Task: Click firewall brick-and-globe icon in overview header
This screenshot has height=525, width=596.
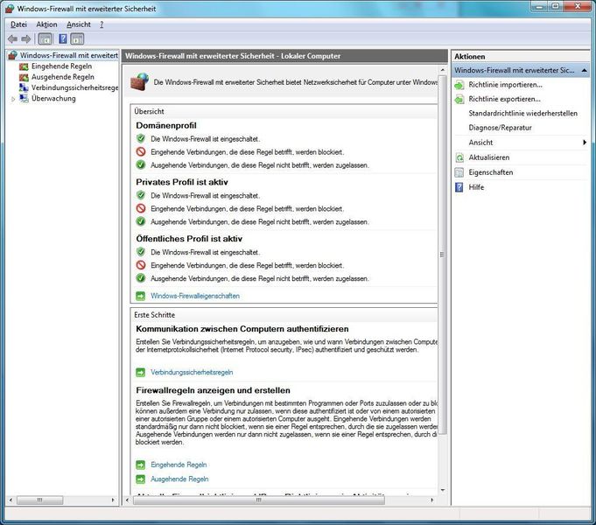Action: click(139, 81)
